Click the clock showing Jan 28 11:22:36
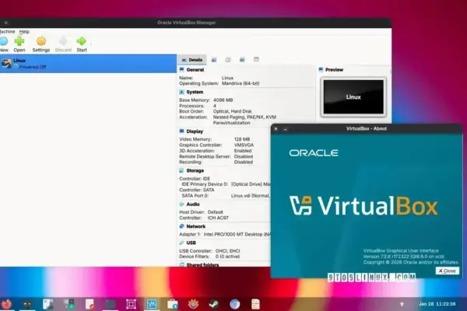The width and height of the screenshot is (467, 311). tap(437, 304)
